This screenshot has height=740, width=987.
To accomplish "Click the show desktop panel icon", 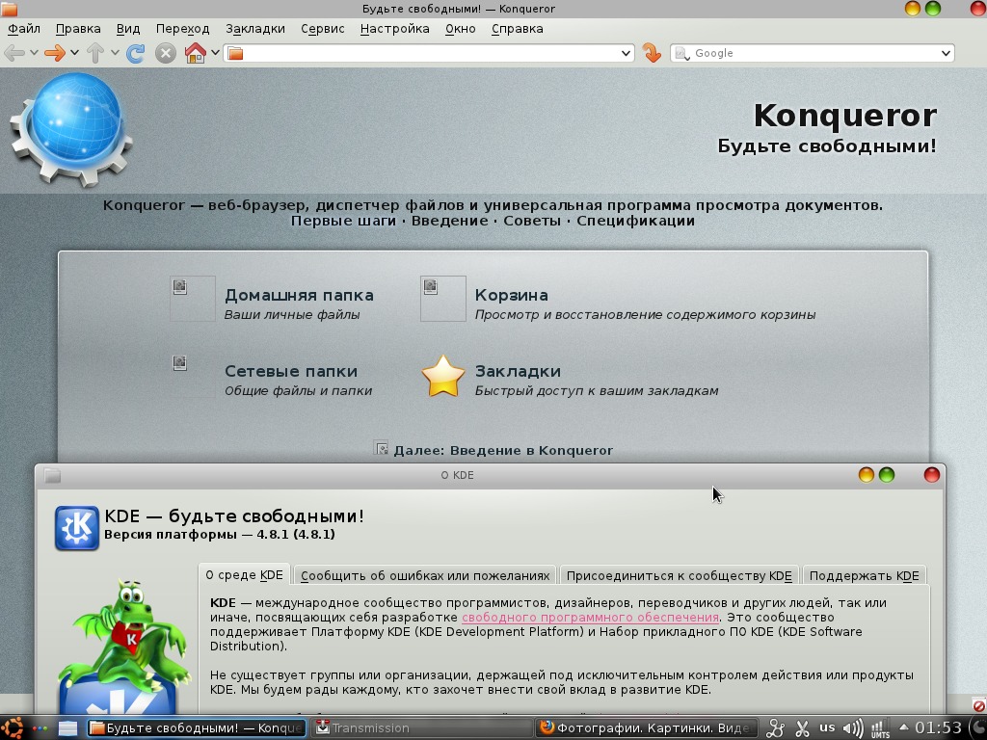I will coord(67,728).
